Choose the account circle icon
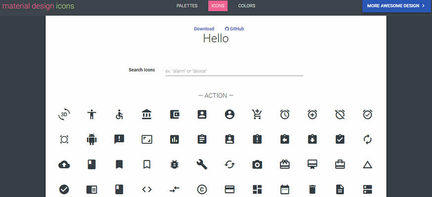This screenshot has height=197, width=432. point(229,114)
